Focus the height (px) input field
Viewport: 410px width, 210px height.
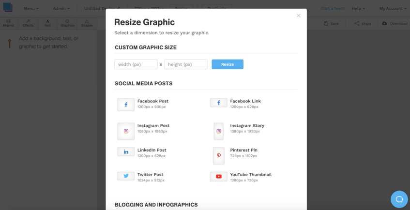click(x=186, y=64)
